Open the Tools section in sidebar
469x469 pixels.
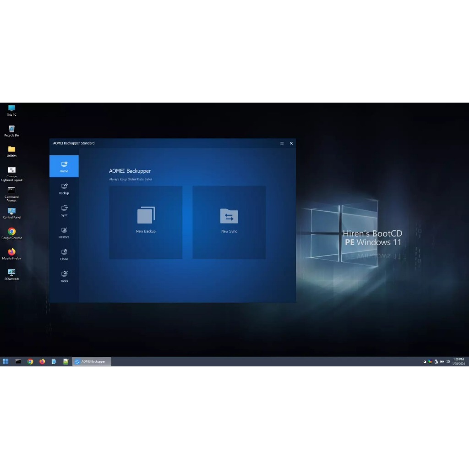(64, 277)
